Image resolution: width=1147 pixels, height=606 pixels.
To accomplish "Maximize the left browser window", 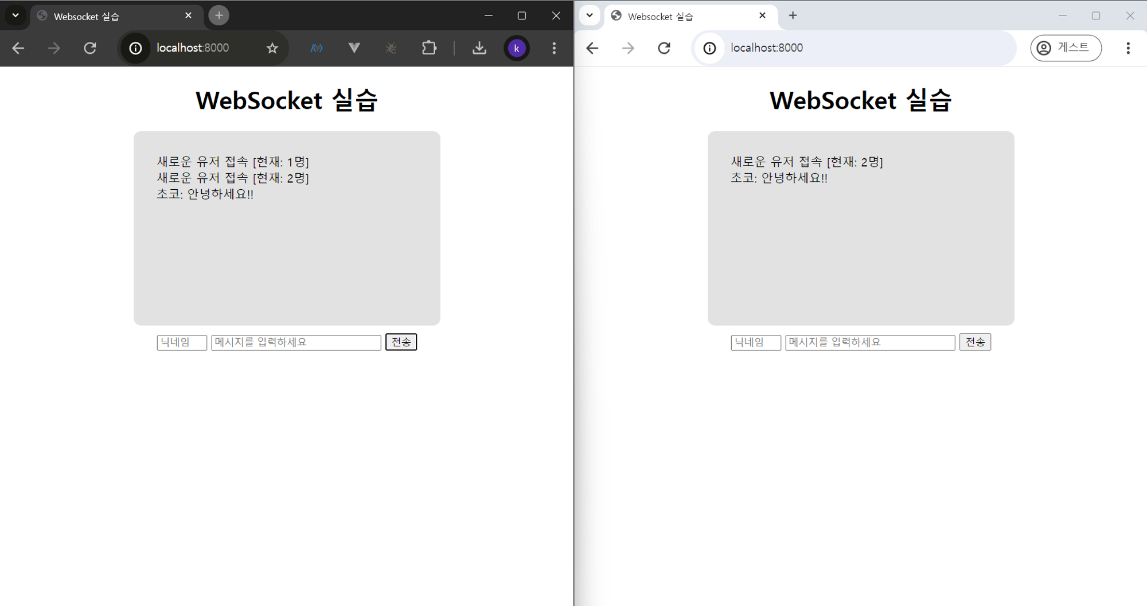I will (x=522, y=15).
